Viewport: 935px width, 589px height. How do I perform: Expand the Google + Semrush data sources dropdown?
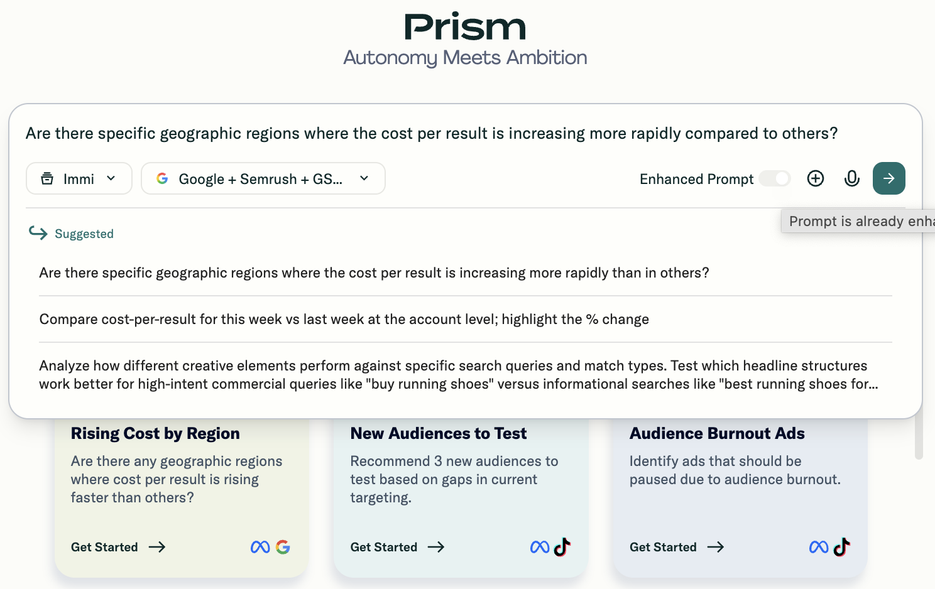263,178
